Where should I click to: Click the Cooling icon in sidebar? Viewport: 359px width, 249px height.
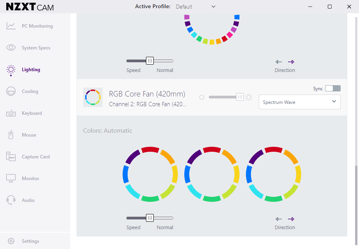(x=11, y=91)
